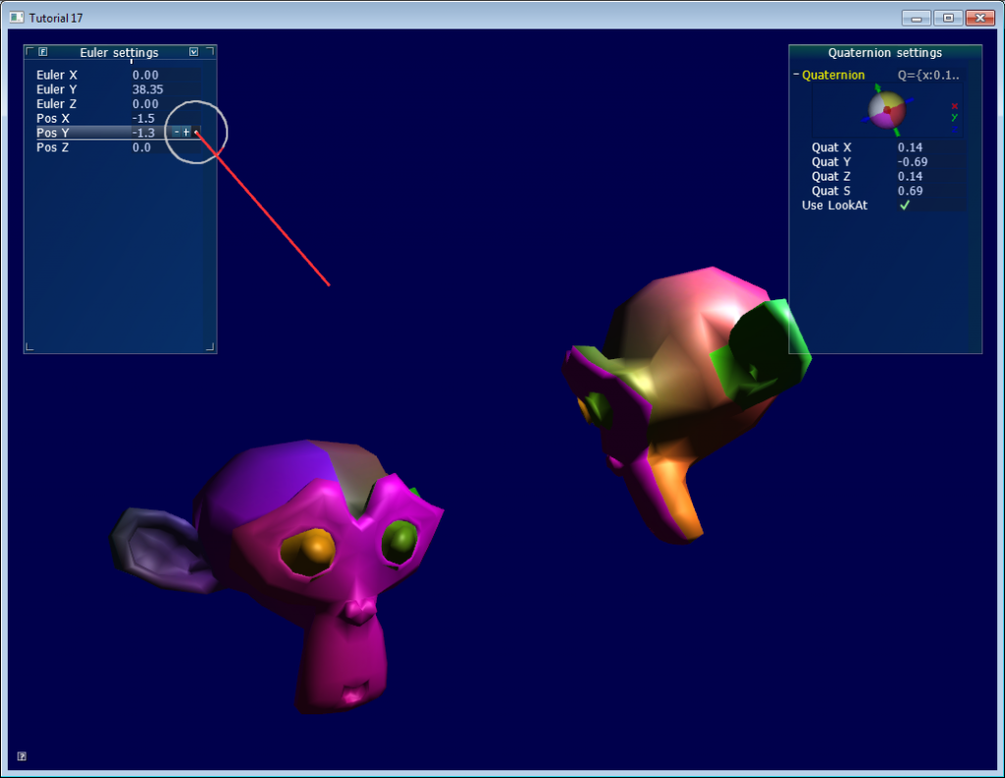The height and width of the screenshot is (778, 1005).
Task: Click the column width marker below Euler settings title
Action: 131,62
